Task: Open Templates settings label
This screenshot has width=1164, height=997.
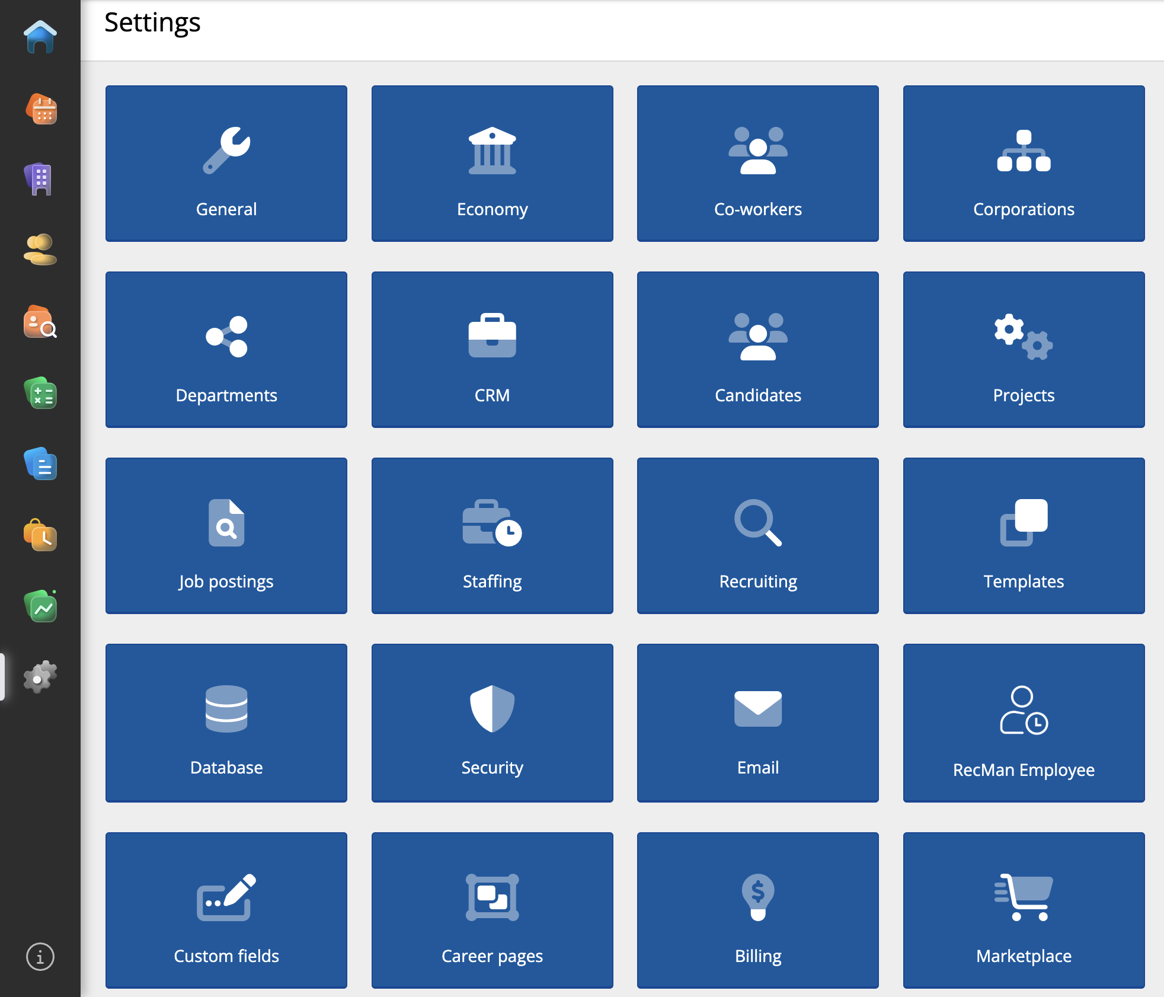Action: [1024, 581]
